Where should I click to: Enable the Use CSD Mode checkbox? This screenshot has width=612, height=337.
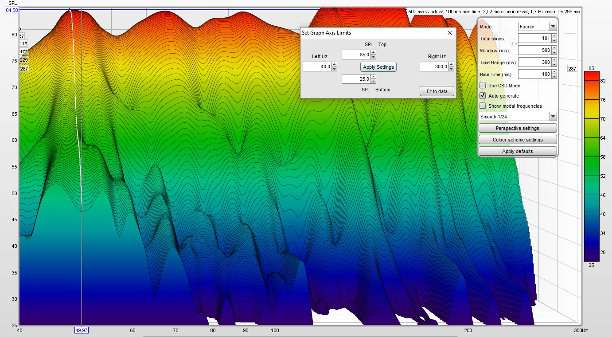pos(483,85)
